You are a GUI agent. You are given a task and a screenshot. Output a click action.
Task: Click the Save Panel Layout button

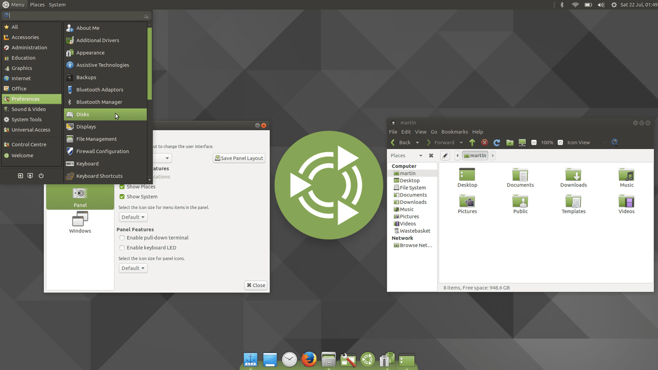click(x=239, y=158)
